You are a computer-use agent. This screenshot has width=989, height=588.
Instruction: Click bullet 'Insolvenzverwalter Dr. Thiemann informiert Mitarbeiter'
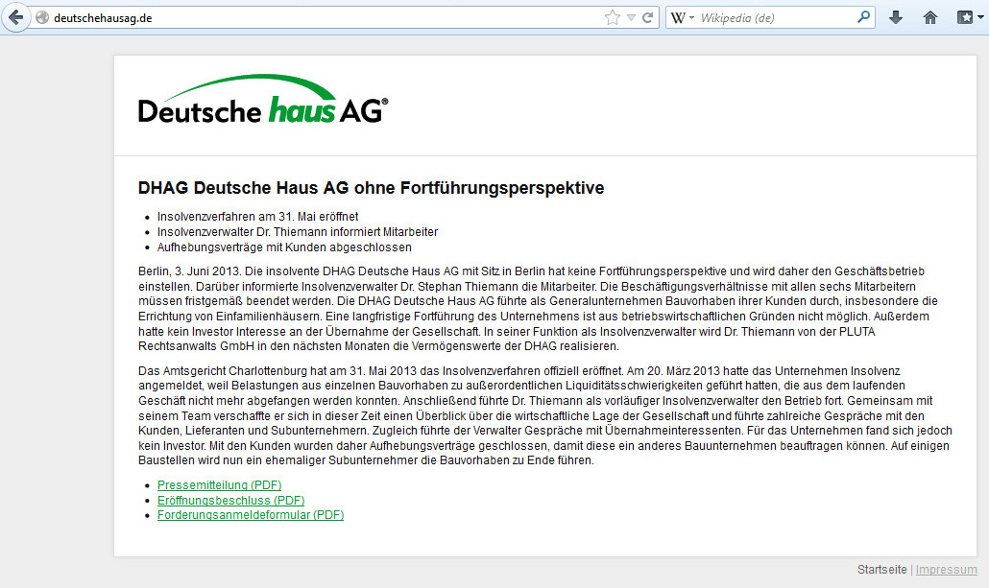point(297,232)
